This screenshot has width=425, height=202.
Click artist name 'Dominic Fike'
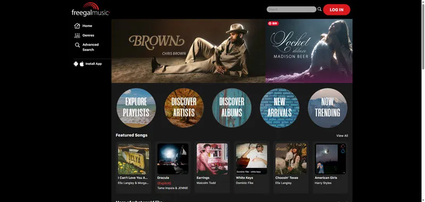[245, 183]
